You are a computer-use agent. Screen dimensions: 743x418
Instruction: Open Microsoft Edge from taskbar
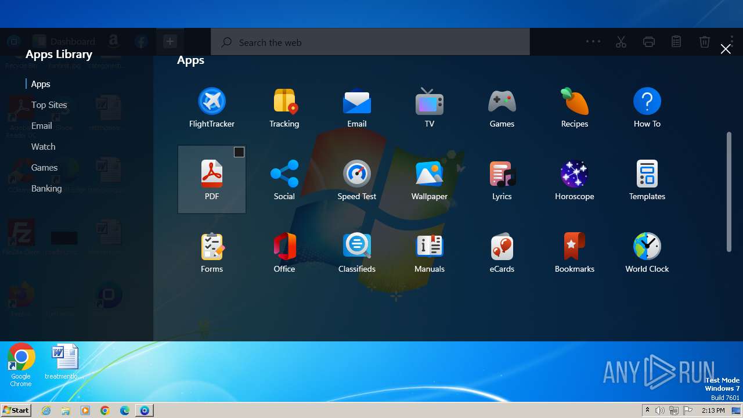coord(125,410)
